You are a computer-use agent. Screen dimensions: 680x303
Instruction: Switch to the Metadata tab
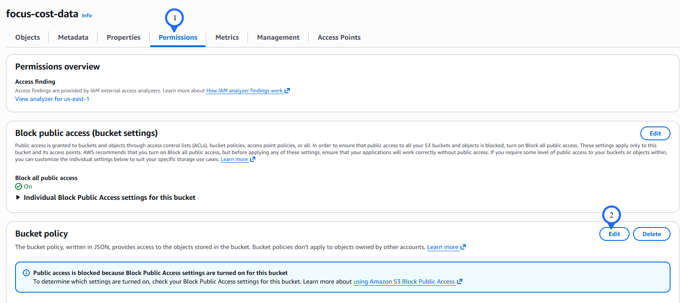point(73,38)
